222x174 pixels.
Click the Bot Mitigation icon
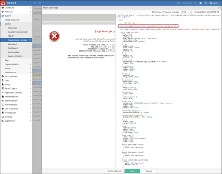[x=2, y=101]
